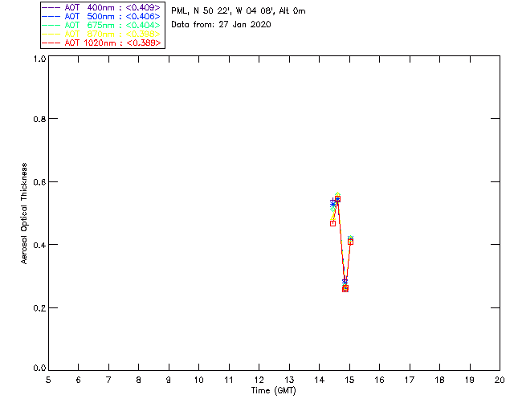Screen dimensions: 514x411
Task: Click the x-axis tick label 18
Action: point(440,380)
